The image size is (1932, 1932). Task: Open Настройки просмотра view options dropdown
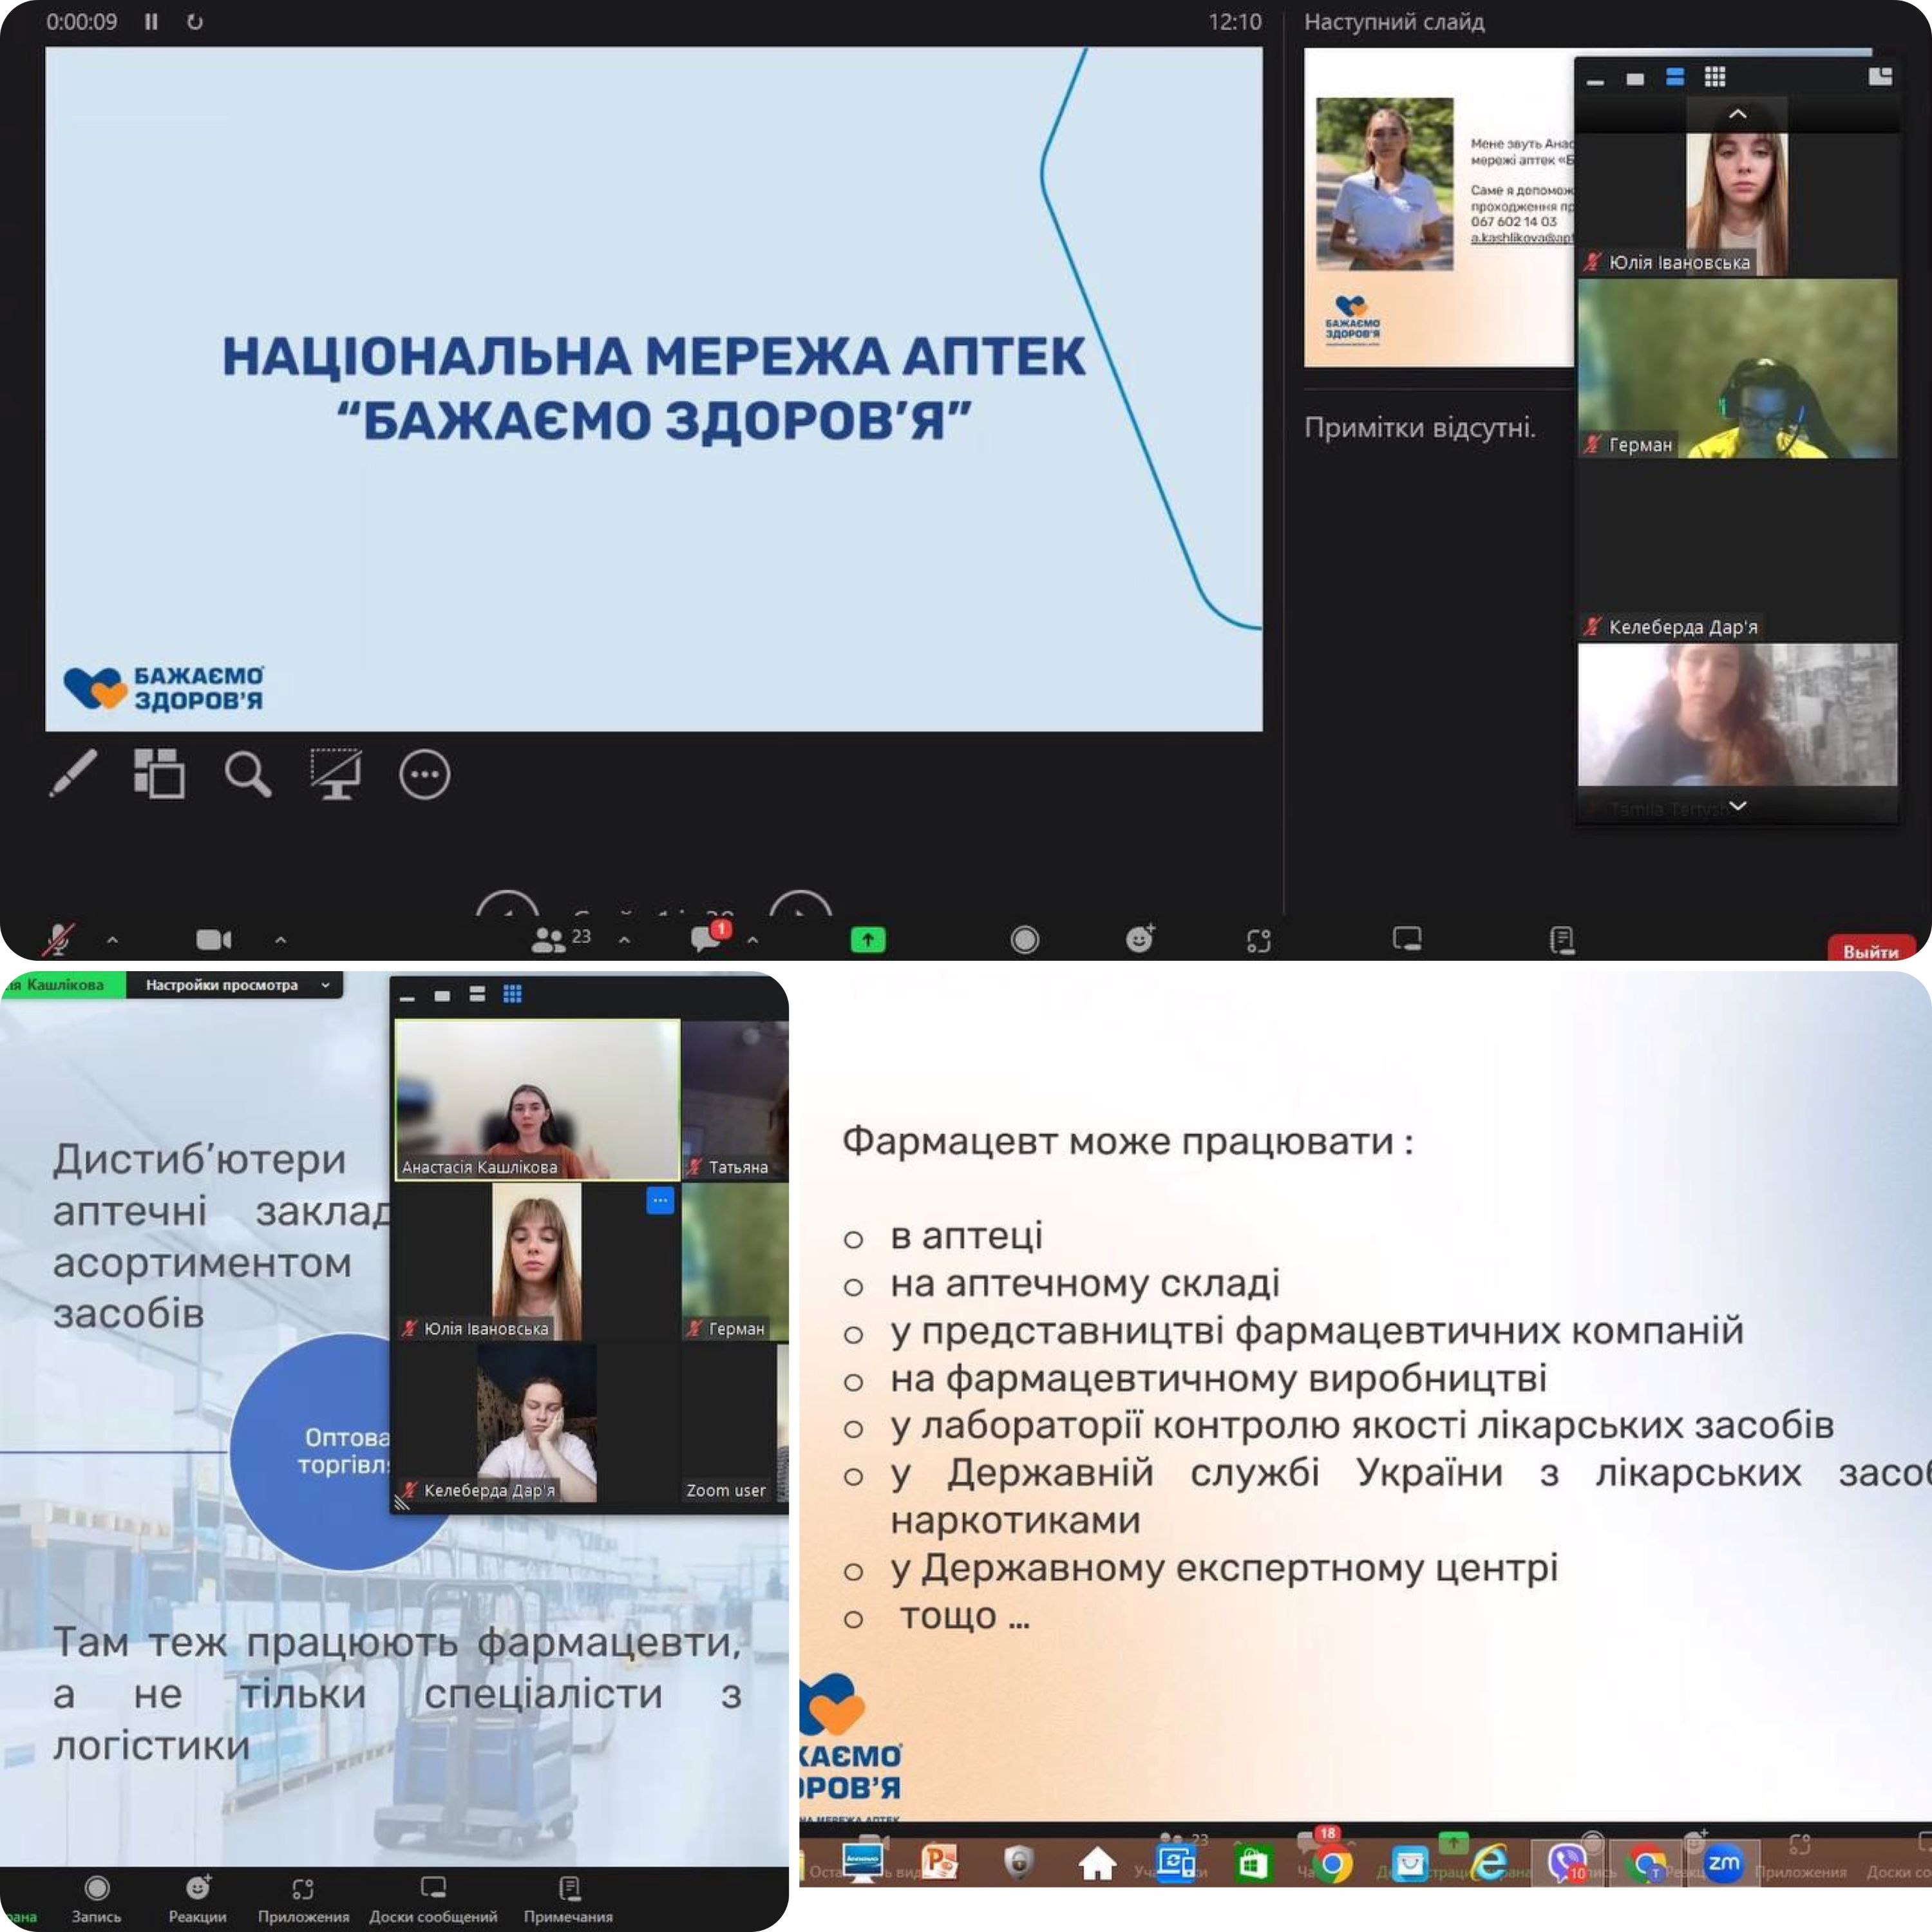pos(236,985)
